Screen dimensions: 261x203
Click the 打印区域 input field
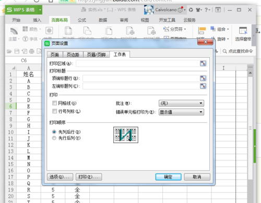(x=138, y=64)
